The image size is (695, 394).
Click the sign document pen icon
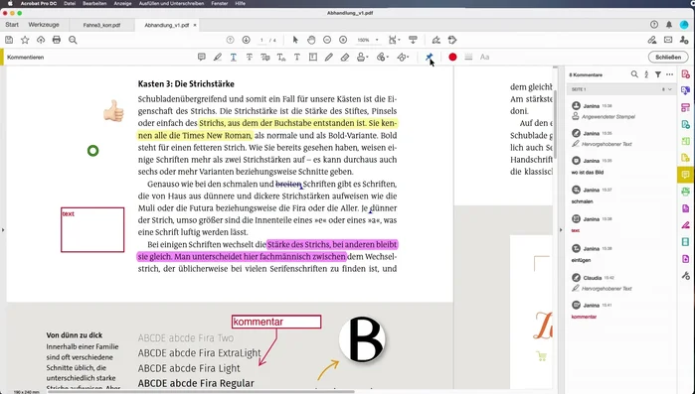pyautogui.click(x=436, y=40)
